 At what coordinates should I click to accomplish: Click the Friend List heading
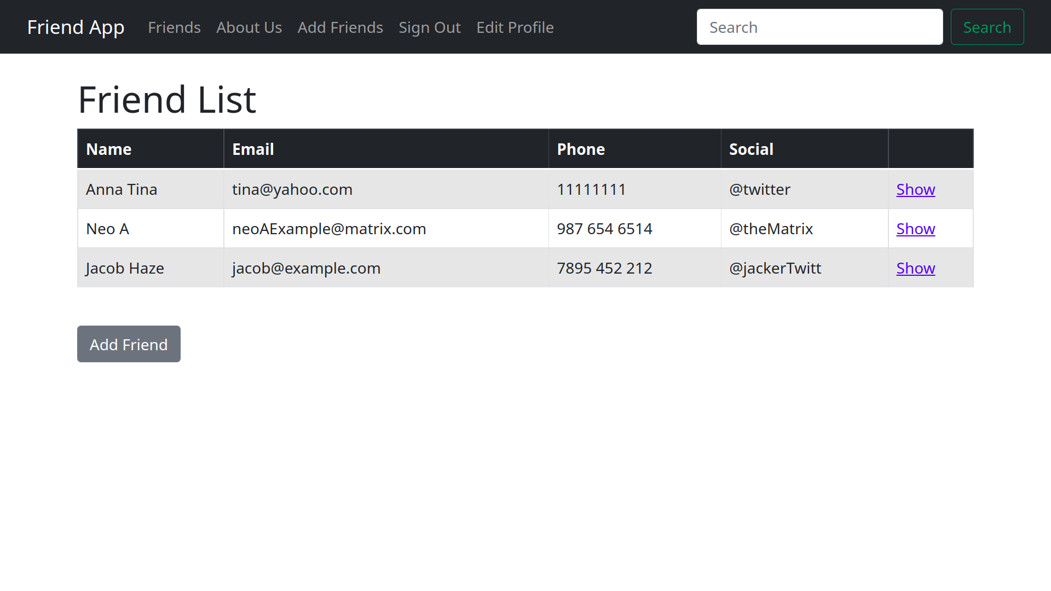[167, 100]
